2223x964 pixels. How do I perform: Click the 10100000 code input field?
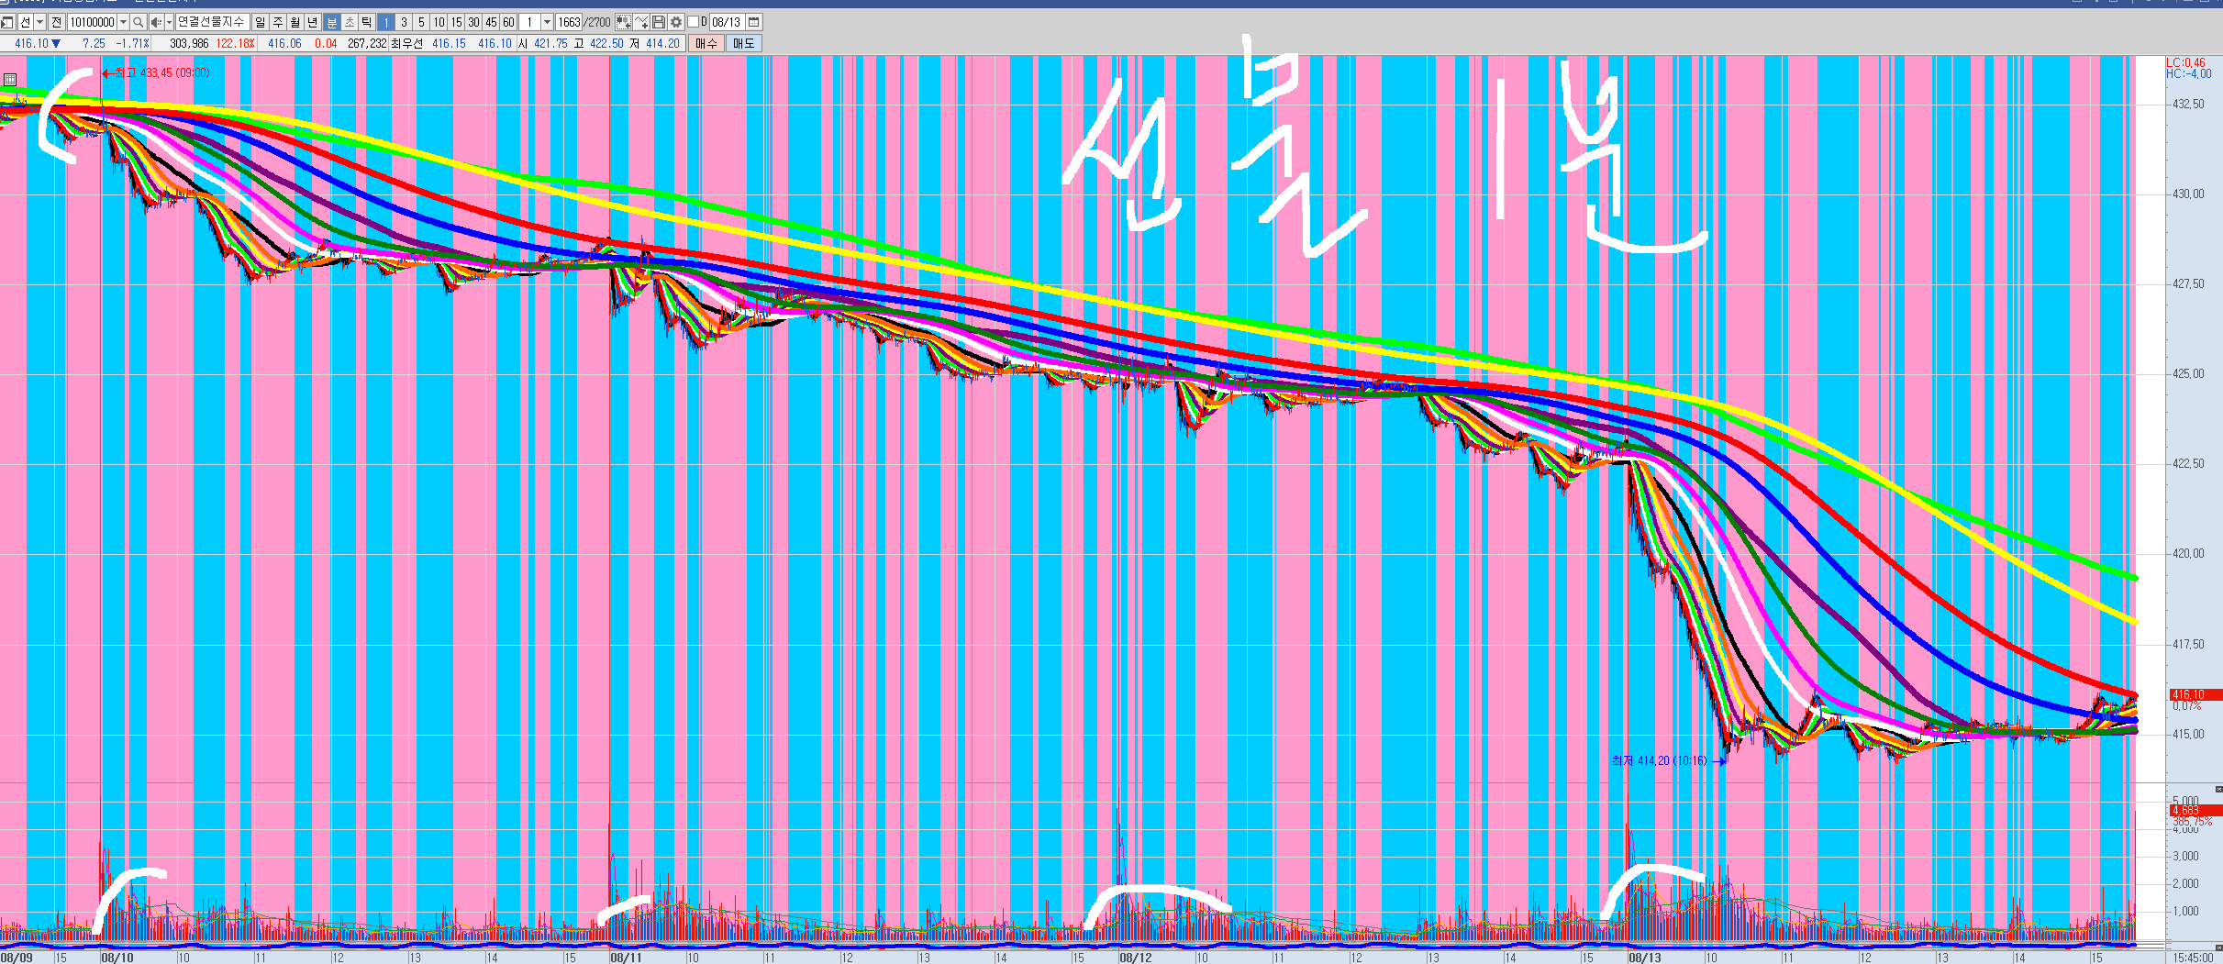92,22
